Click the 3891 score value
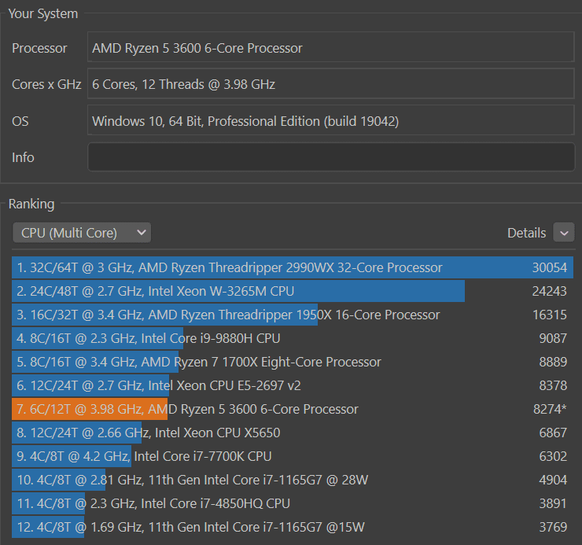 553,503
